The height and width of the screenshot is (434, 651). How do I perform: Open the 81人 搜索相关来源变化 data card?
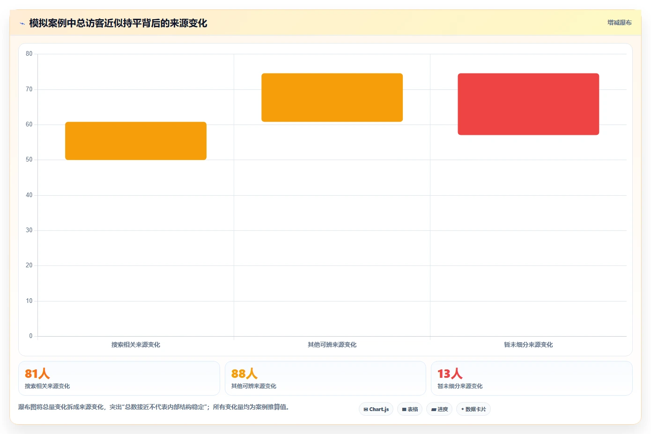pyautogui.click(x=119, y=378)
